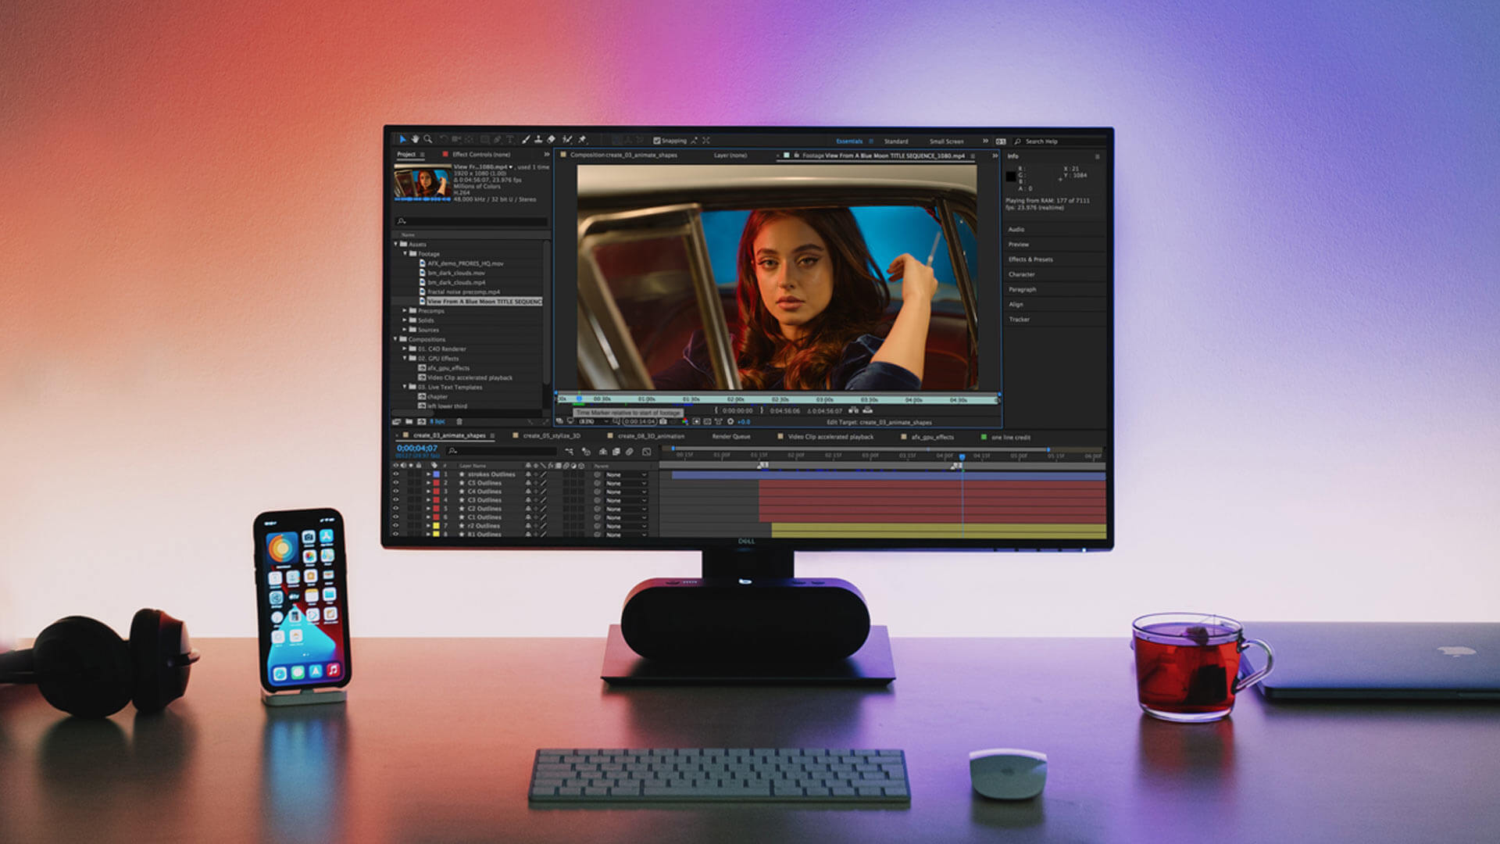The height and width of the screenshot is (844, 1500).
Task: Select the Brush tool
Action: 526,139
